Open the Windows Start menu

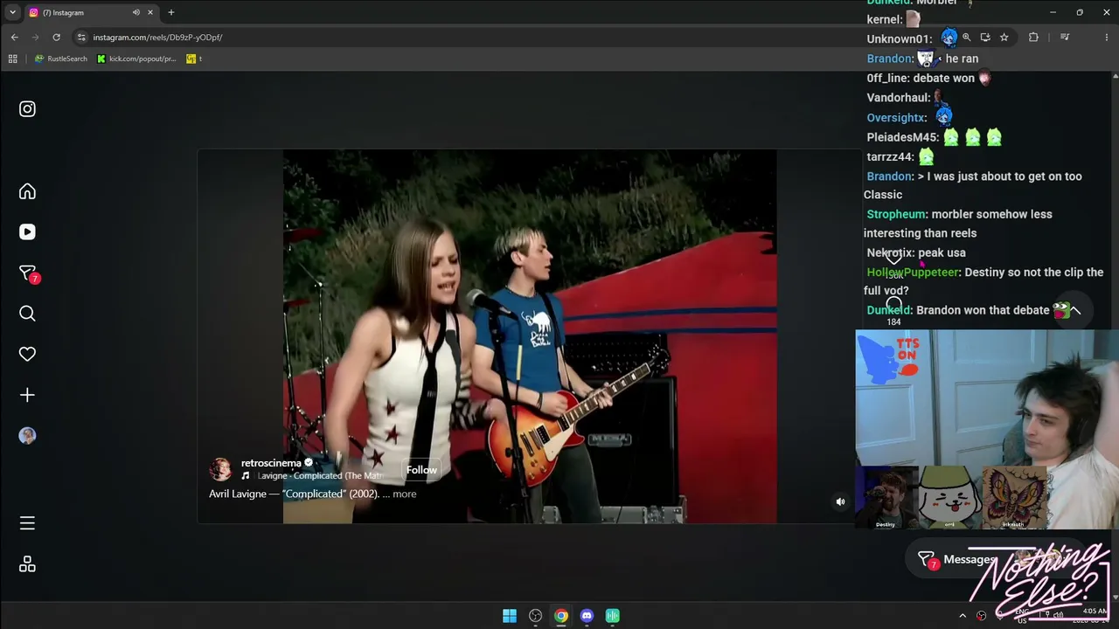[x=510, y=616]
